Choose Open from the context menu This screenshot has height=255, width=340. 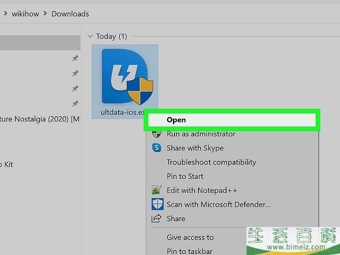click(232, 120)
